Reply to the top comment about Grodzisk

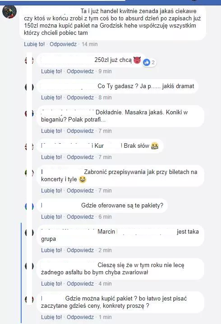click(x=63, y=44)
